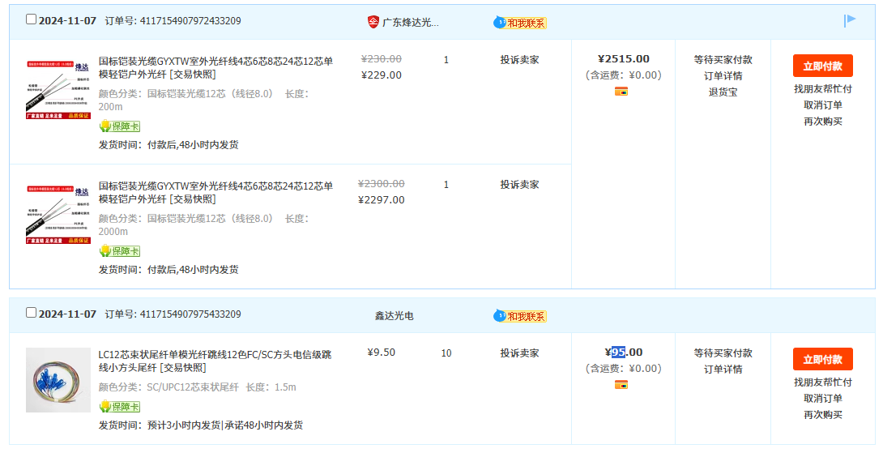Open the LC12芯束状尾纤 product thumbnail
This screenshot has height=453, width=883.
58,380
